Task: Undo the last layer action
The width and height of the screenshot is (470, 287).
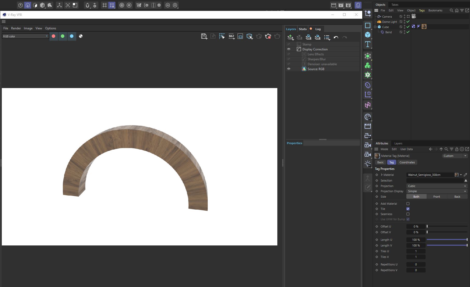Action: tap(336, 37)
